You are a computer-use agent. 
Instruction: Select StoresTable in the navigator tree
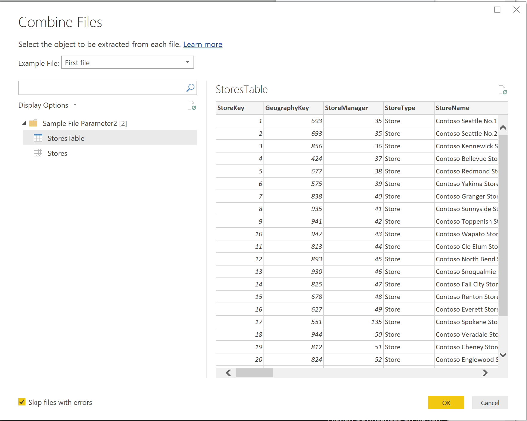pyautogui.click(x=110, y=138)
